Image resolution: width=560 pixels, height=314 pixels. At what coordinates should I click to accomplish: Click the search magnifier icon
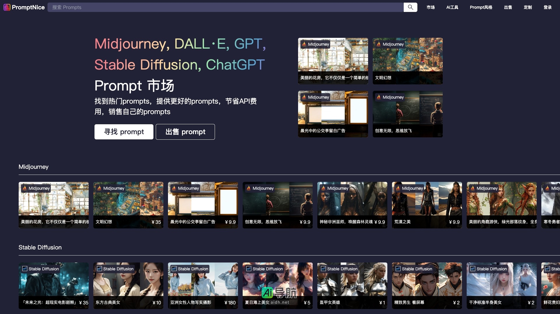coord(410,7)
